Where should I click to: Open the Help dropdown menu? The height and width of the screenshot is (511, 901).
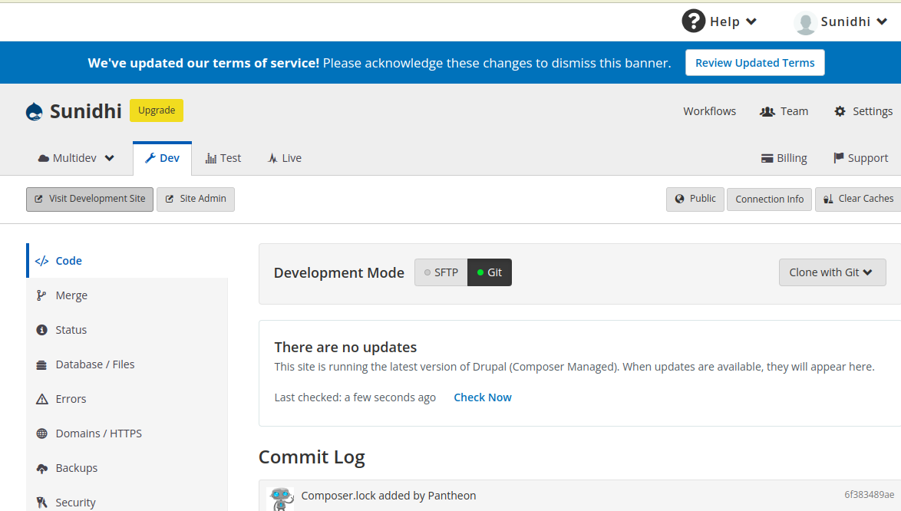[x=719, y=21]
